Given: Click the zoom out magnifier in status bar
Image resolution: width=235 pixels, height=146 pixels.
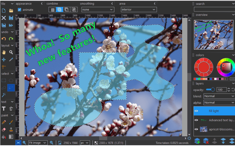Looking at the screenshot, I should [x=24, y=143].
